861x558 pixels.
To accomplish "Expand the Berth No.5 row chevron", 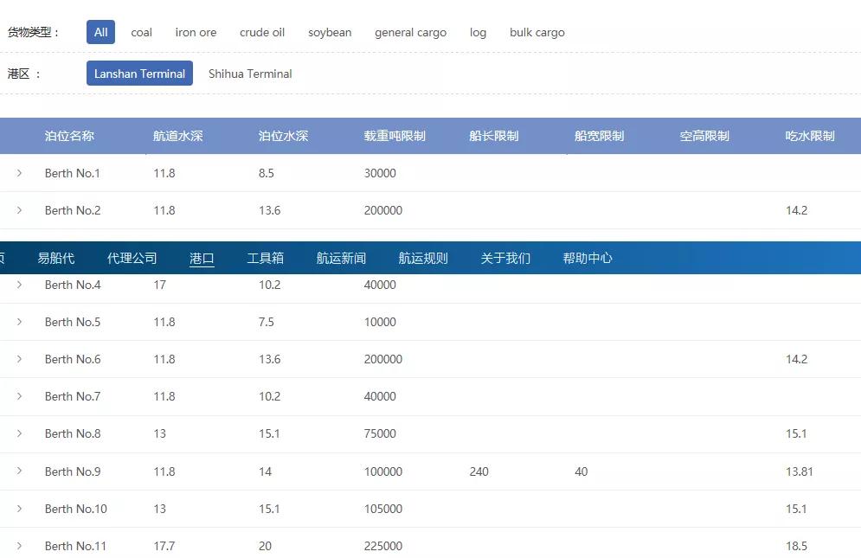I will 19,322.
